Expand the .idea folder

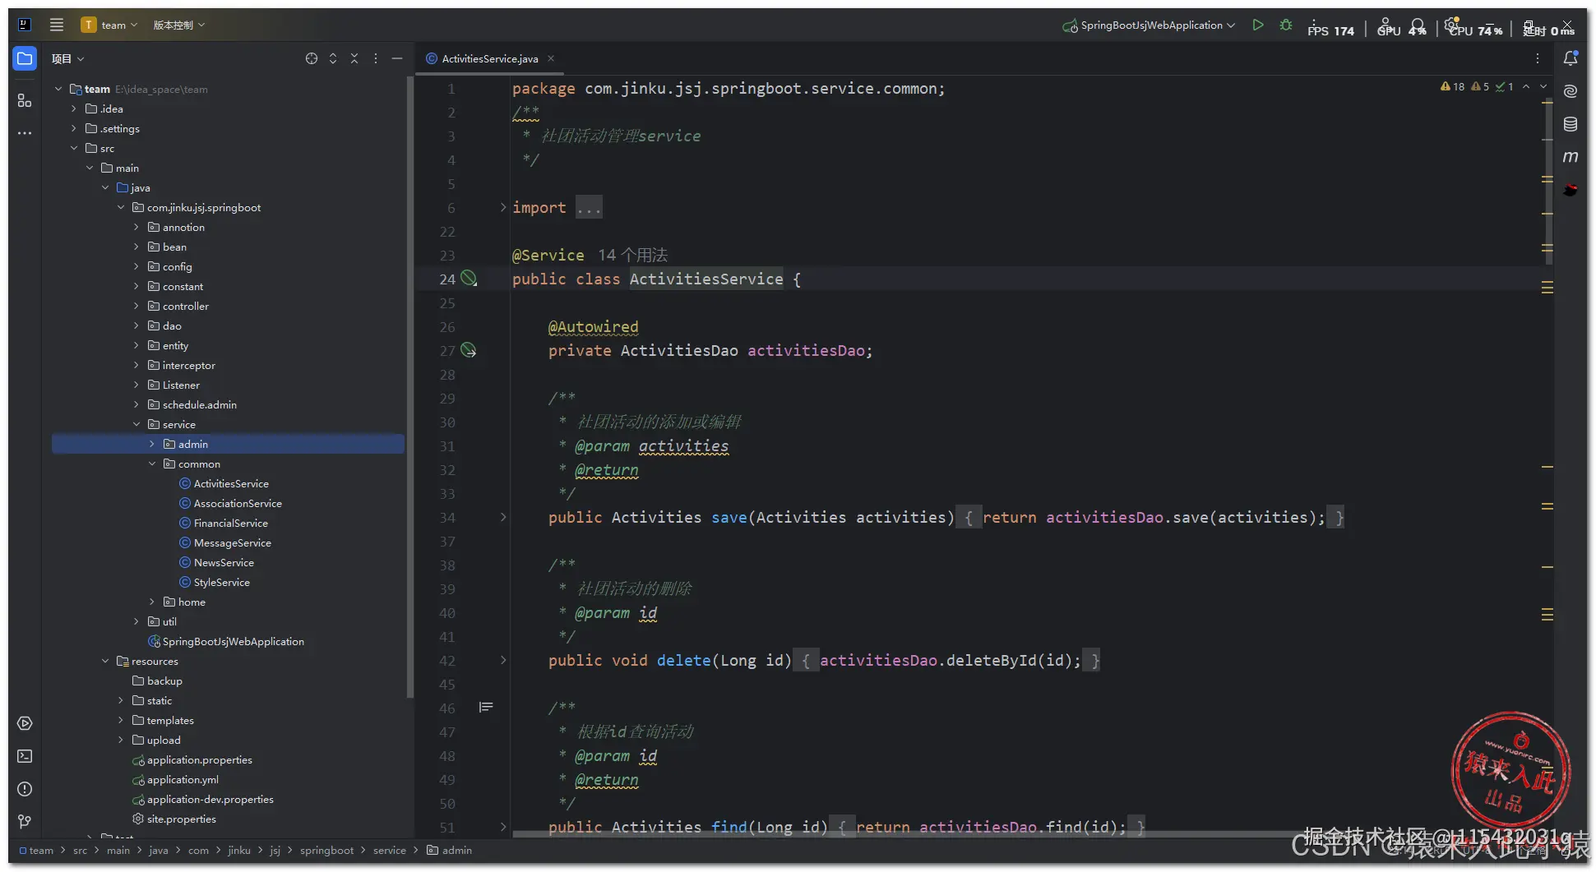tap(74, 108)
